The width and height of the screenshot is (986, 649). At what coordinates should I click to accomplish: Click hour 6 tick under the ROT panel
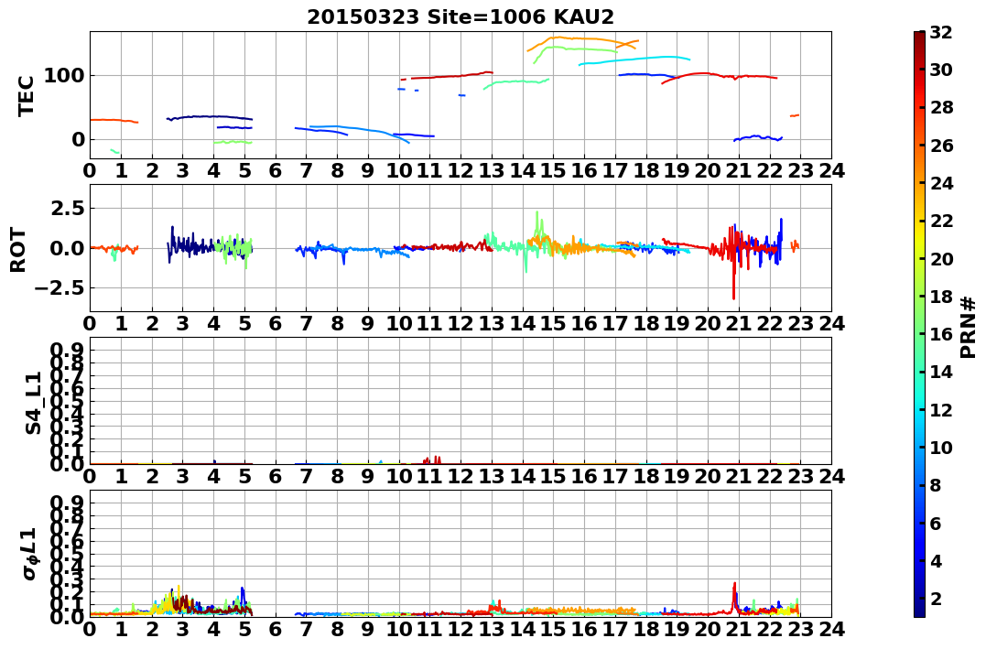(x=275, y=323)
